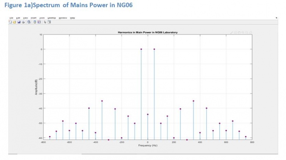This screenshot has height=160, width=286.
Task: Open the Property Inspector icon
Action: 49,22
